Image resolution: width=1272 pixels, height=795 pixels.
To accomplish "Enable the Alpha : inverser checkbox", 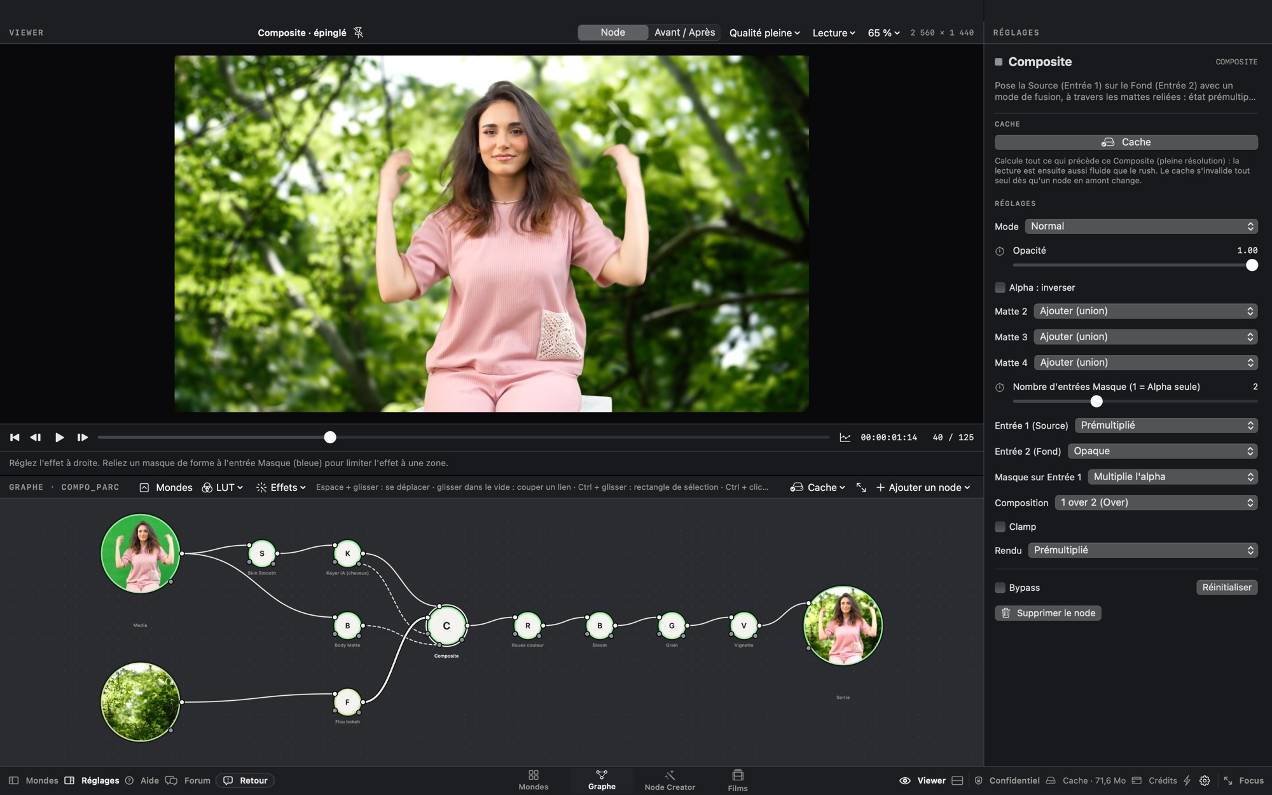I will coord(1000,287).
